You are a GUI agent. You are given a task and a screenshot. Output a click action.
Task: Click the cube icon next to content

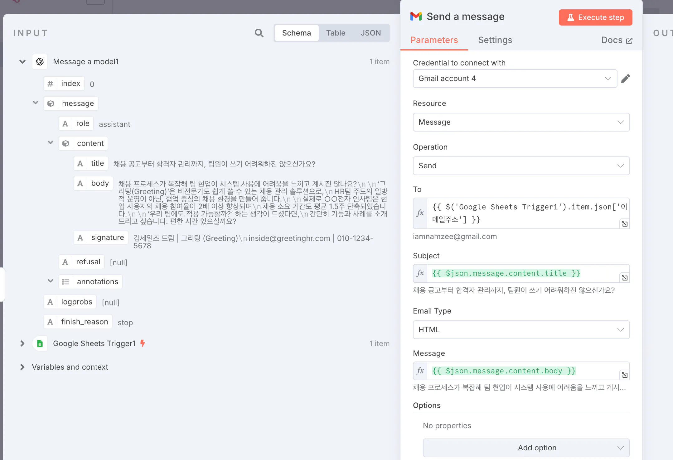coord(66,143)
